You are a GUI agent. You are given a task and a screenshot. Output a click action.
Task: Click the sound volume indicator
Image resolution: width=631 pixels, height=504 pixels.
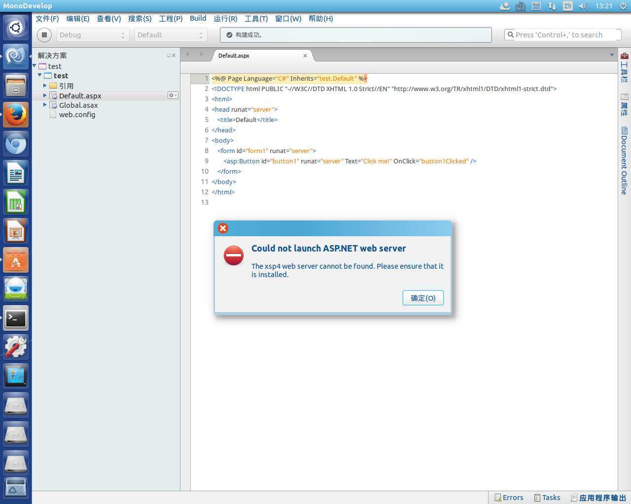click(x=583, y=6)
